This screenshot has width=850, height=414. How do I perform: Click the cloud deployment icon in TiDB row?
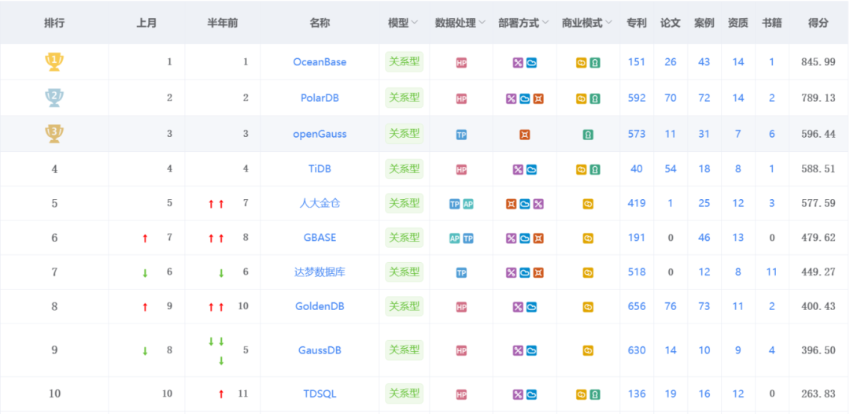(531, 170)
